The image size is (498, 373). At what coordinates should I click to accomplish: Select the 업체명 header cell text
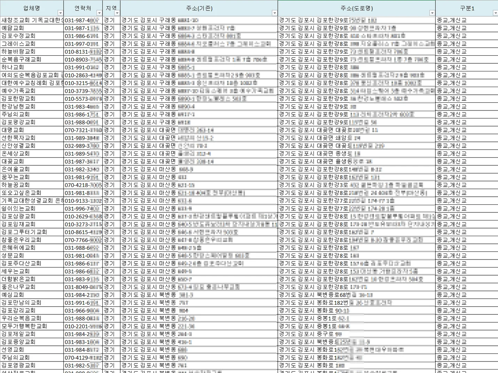(x=32, y=8)
